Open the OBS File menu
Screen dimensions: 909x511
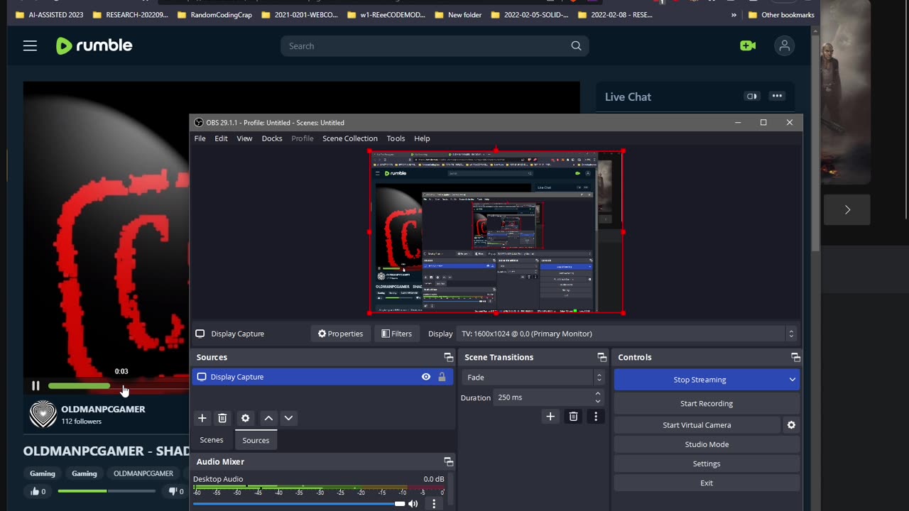[200, 138]
